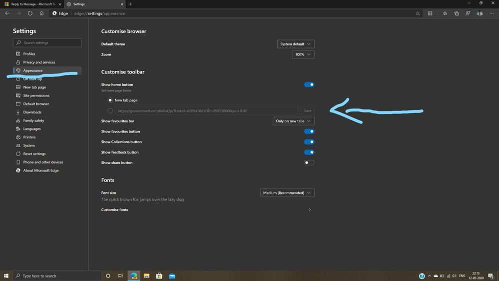
Task: Add this page to favourites with star icon
Action: (418, 13)
